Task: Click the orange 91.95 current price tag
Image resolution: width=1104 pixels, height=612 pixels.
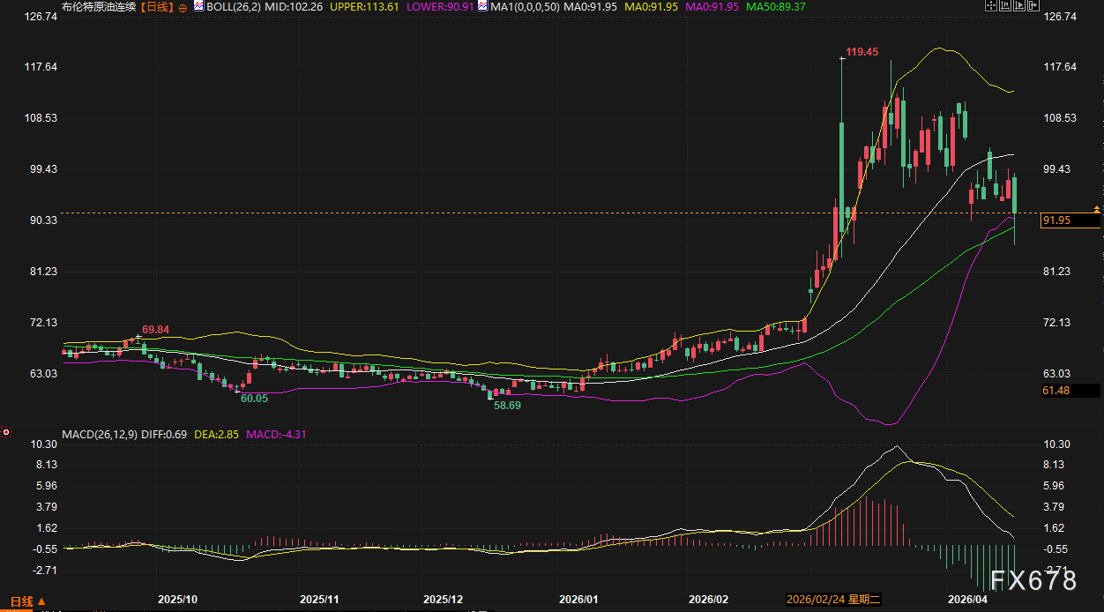Action: pyautogui.click(x=1056, y=220)
